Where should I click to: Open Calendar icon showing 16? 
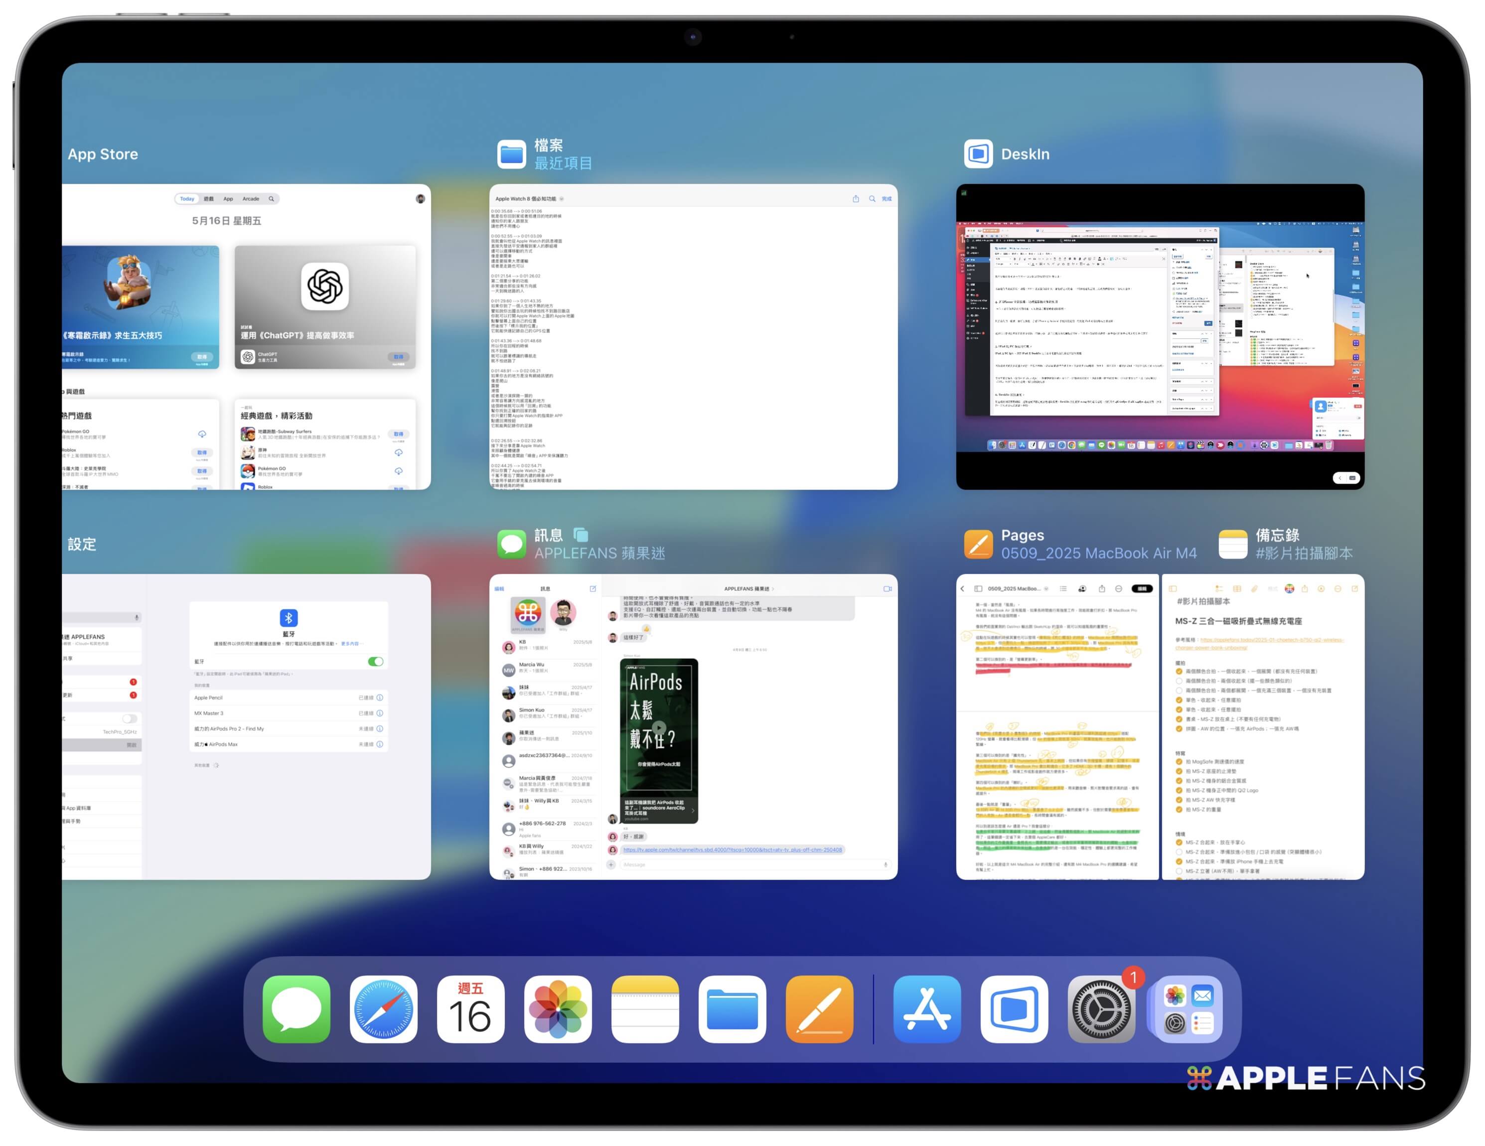pos(470,1008)
